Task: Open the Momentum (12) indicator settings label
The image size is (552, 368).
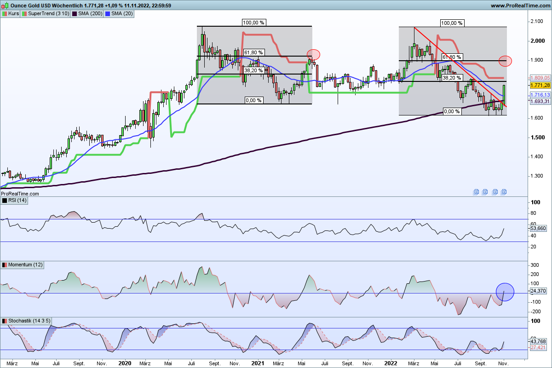Action: pos(21,265)
